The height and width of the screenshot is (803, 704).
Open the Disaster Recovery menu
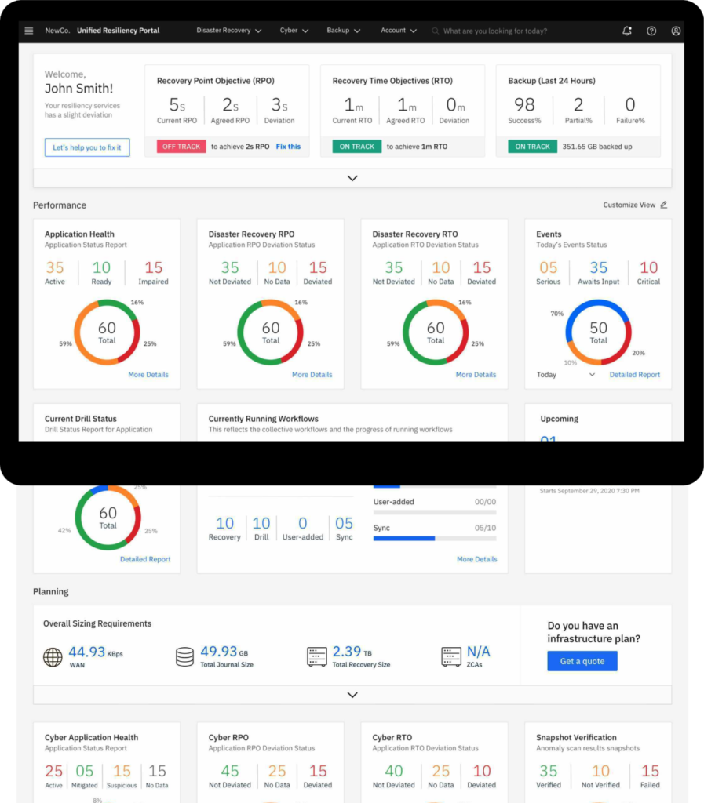pyautogui.click(x=228, y=31)
